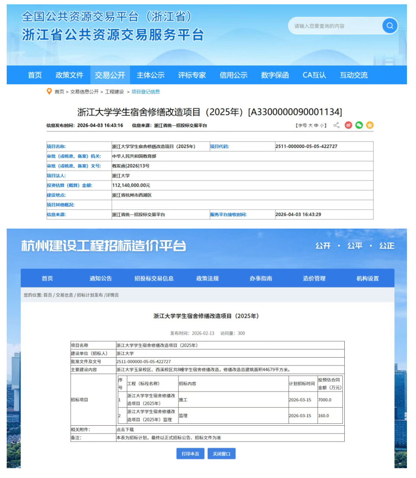Click the share icon beside the font size options
Viewport: 416px width, 478px height.
click(x=336, y=125)
